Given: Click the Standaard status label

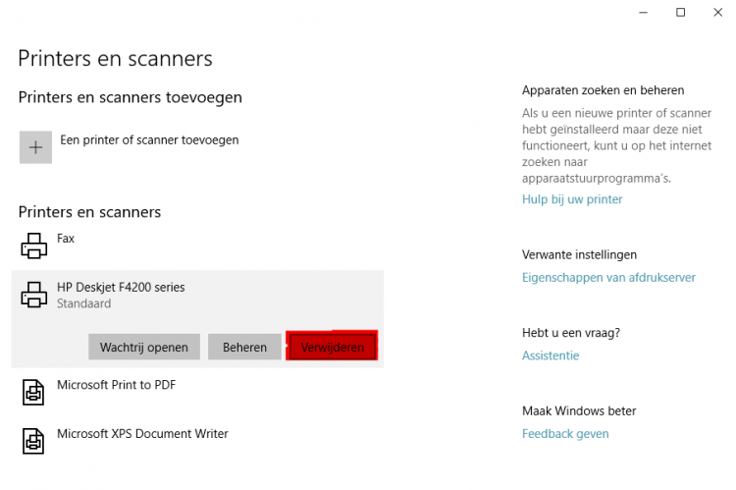Looking at the screenshot, I should pos(84,303).
